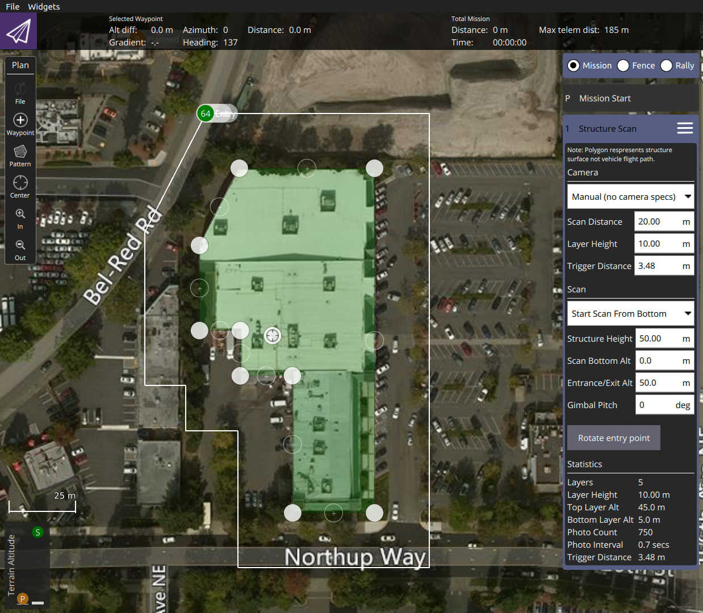Click the Scan Distance input field
The height and width of the screenshot is (613, 703).
tap(657, 221)
